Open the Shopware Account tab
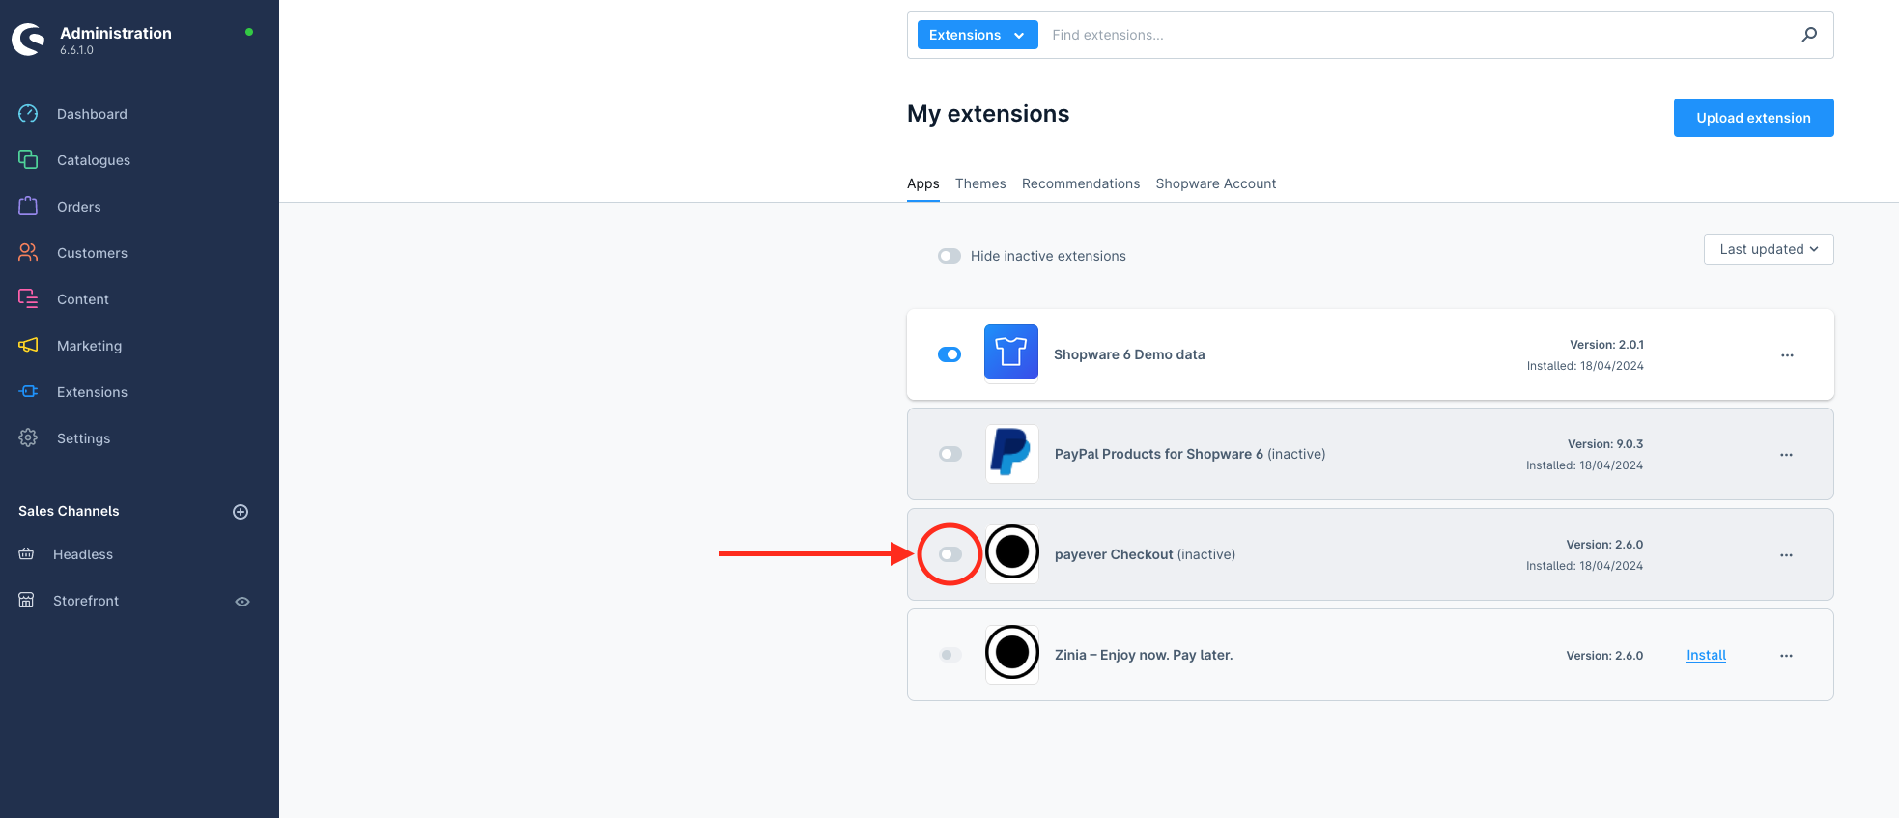Screen dimensions: 1899x818 pyautogui.click(x=1216, y=183)
